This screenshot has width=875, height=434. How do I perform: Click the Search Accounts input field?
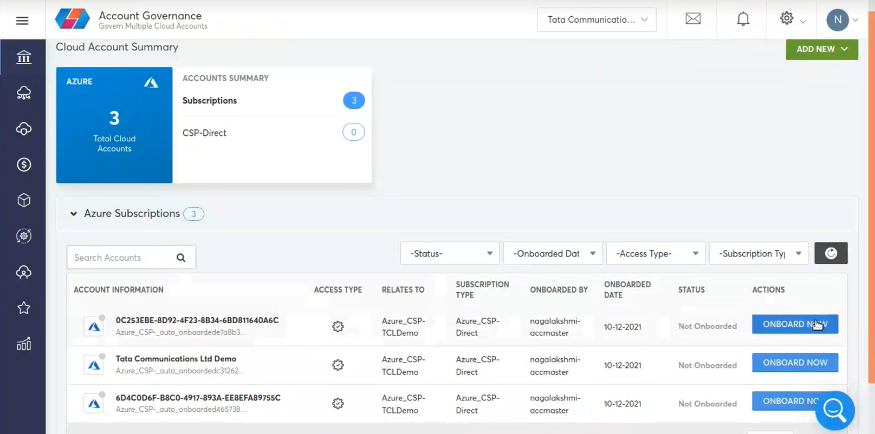(131, 258)
